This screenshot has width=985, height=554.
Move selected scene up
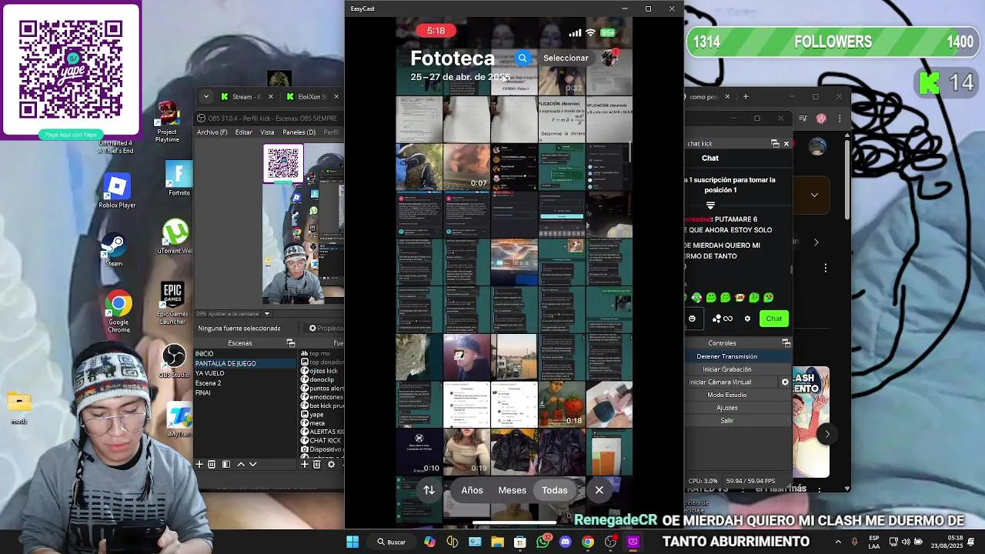(240, 465)
